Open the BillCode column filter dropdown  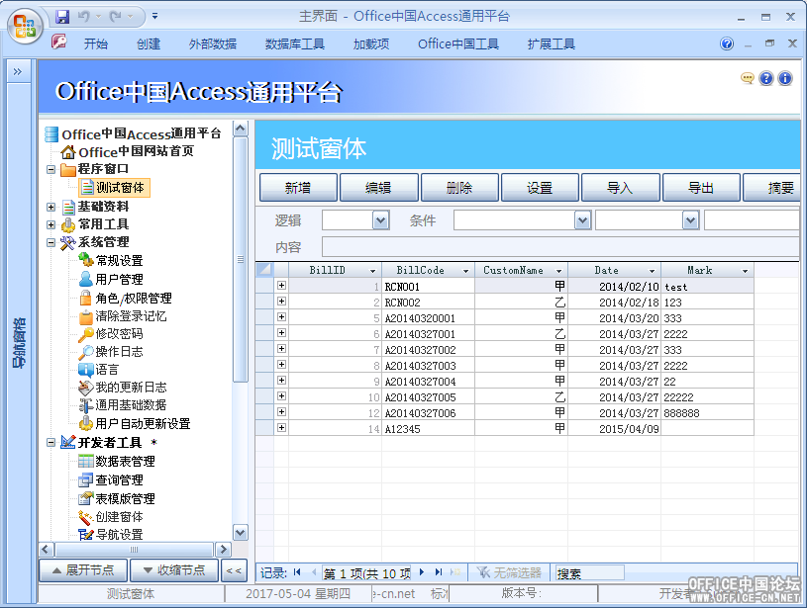point(465,271)
